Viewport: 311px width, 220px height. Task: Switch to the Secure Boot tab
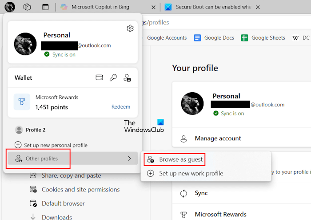(x=208, y=7)
